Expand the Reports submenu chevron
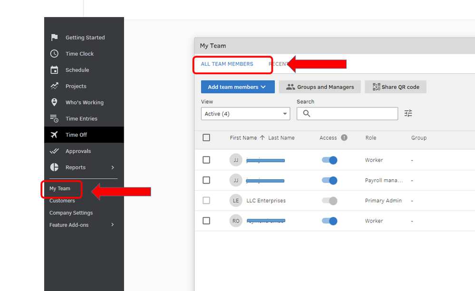Image resolution: width=475 pixels, height=291 pixels. (113, 167)
